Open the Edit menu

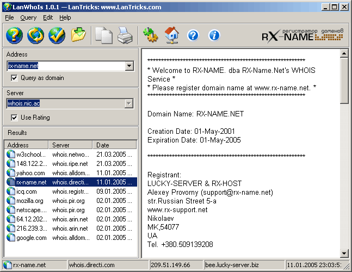[48, 17]
